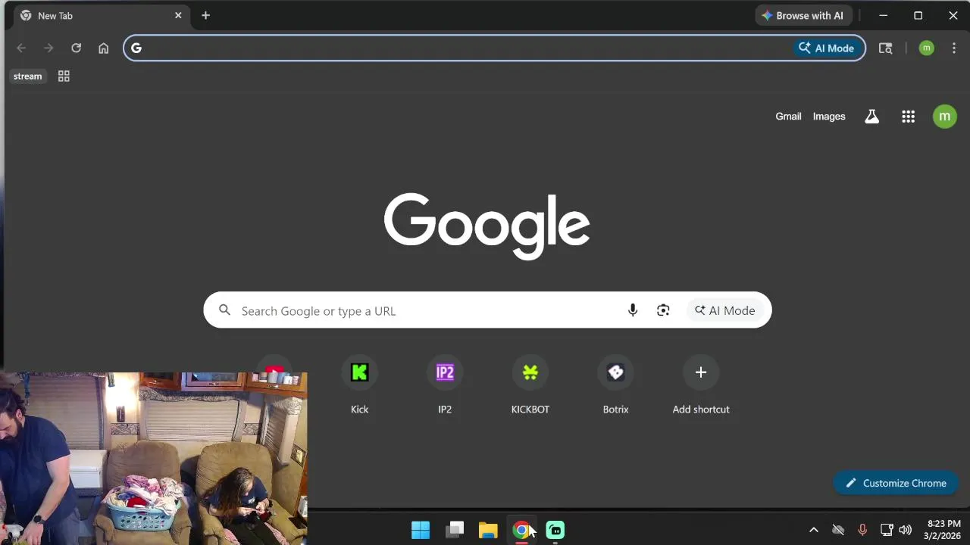Click Add shortcut plus button
The width and height of the screenshot is (970, 545).
coord(701,372)
